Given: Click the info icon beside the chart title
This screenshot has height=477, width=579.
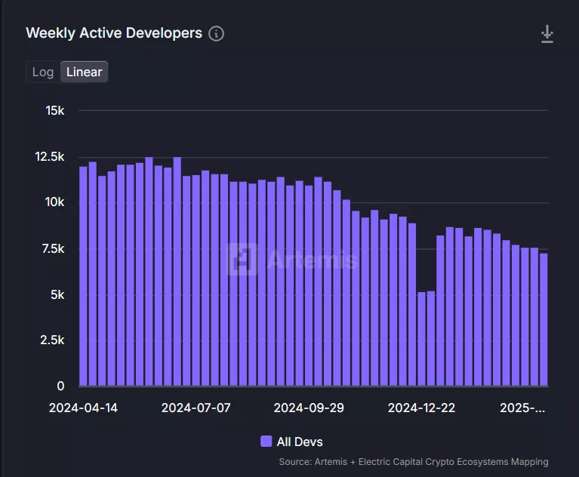Looking at the screenshot, I should [x=217, y=34].
